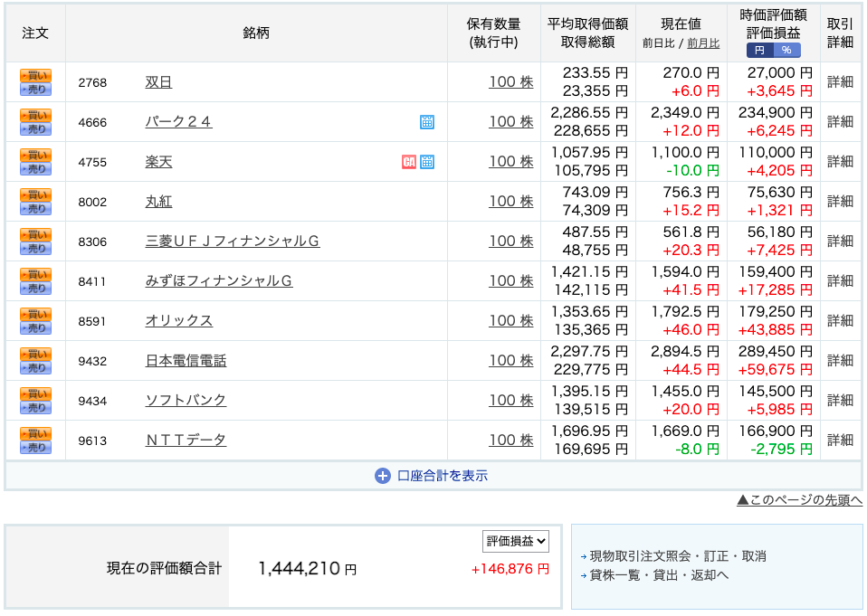Open the 日本電信電話 stock link
This screenshot has width=867, height=616.
(x=186, y=361)
